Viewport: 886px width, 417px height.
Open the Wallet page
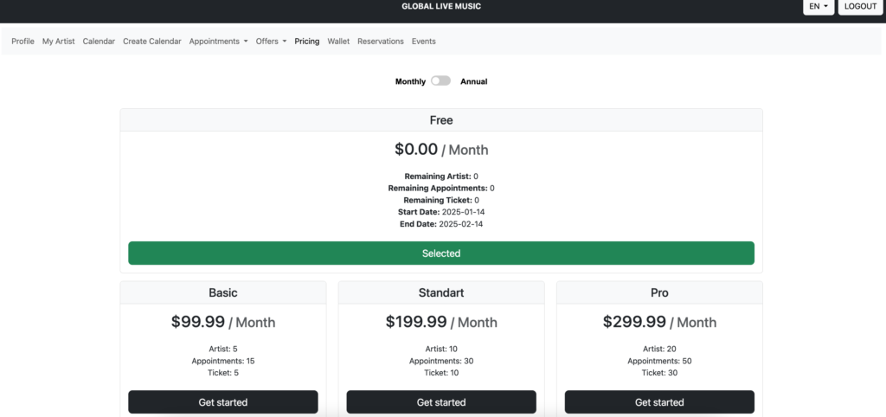coord(338,42)
